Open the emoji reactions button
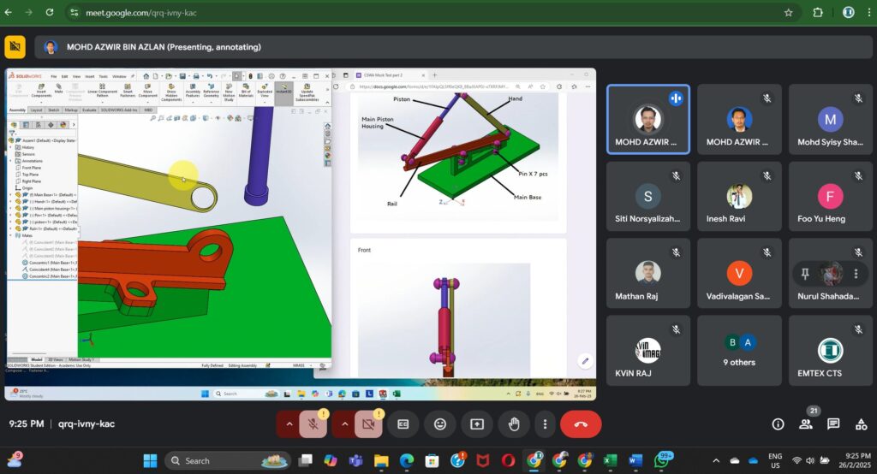 click(x=440, y=424)
